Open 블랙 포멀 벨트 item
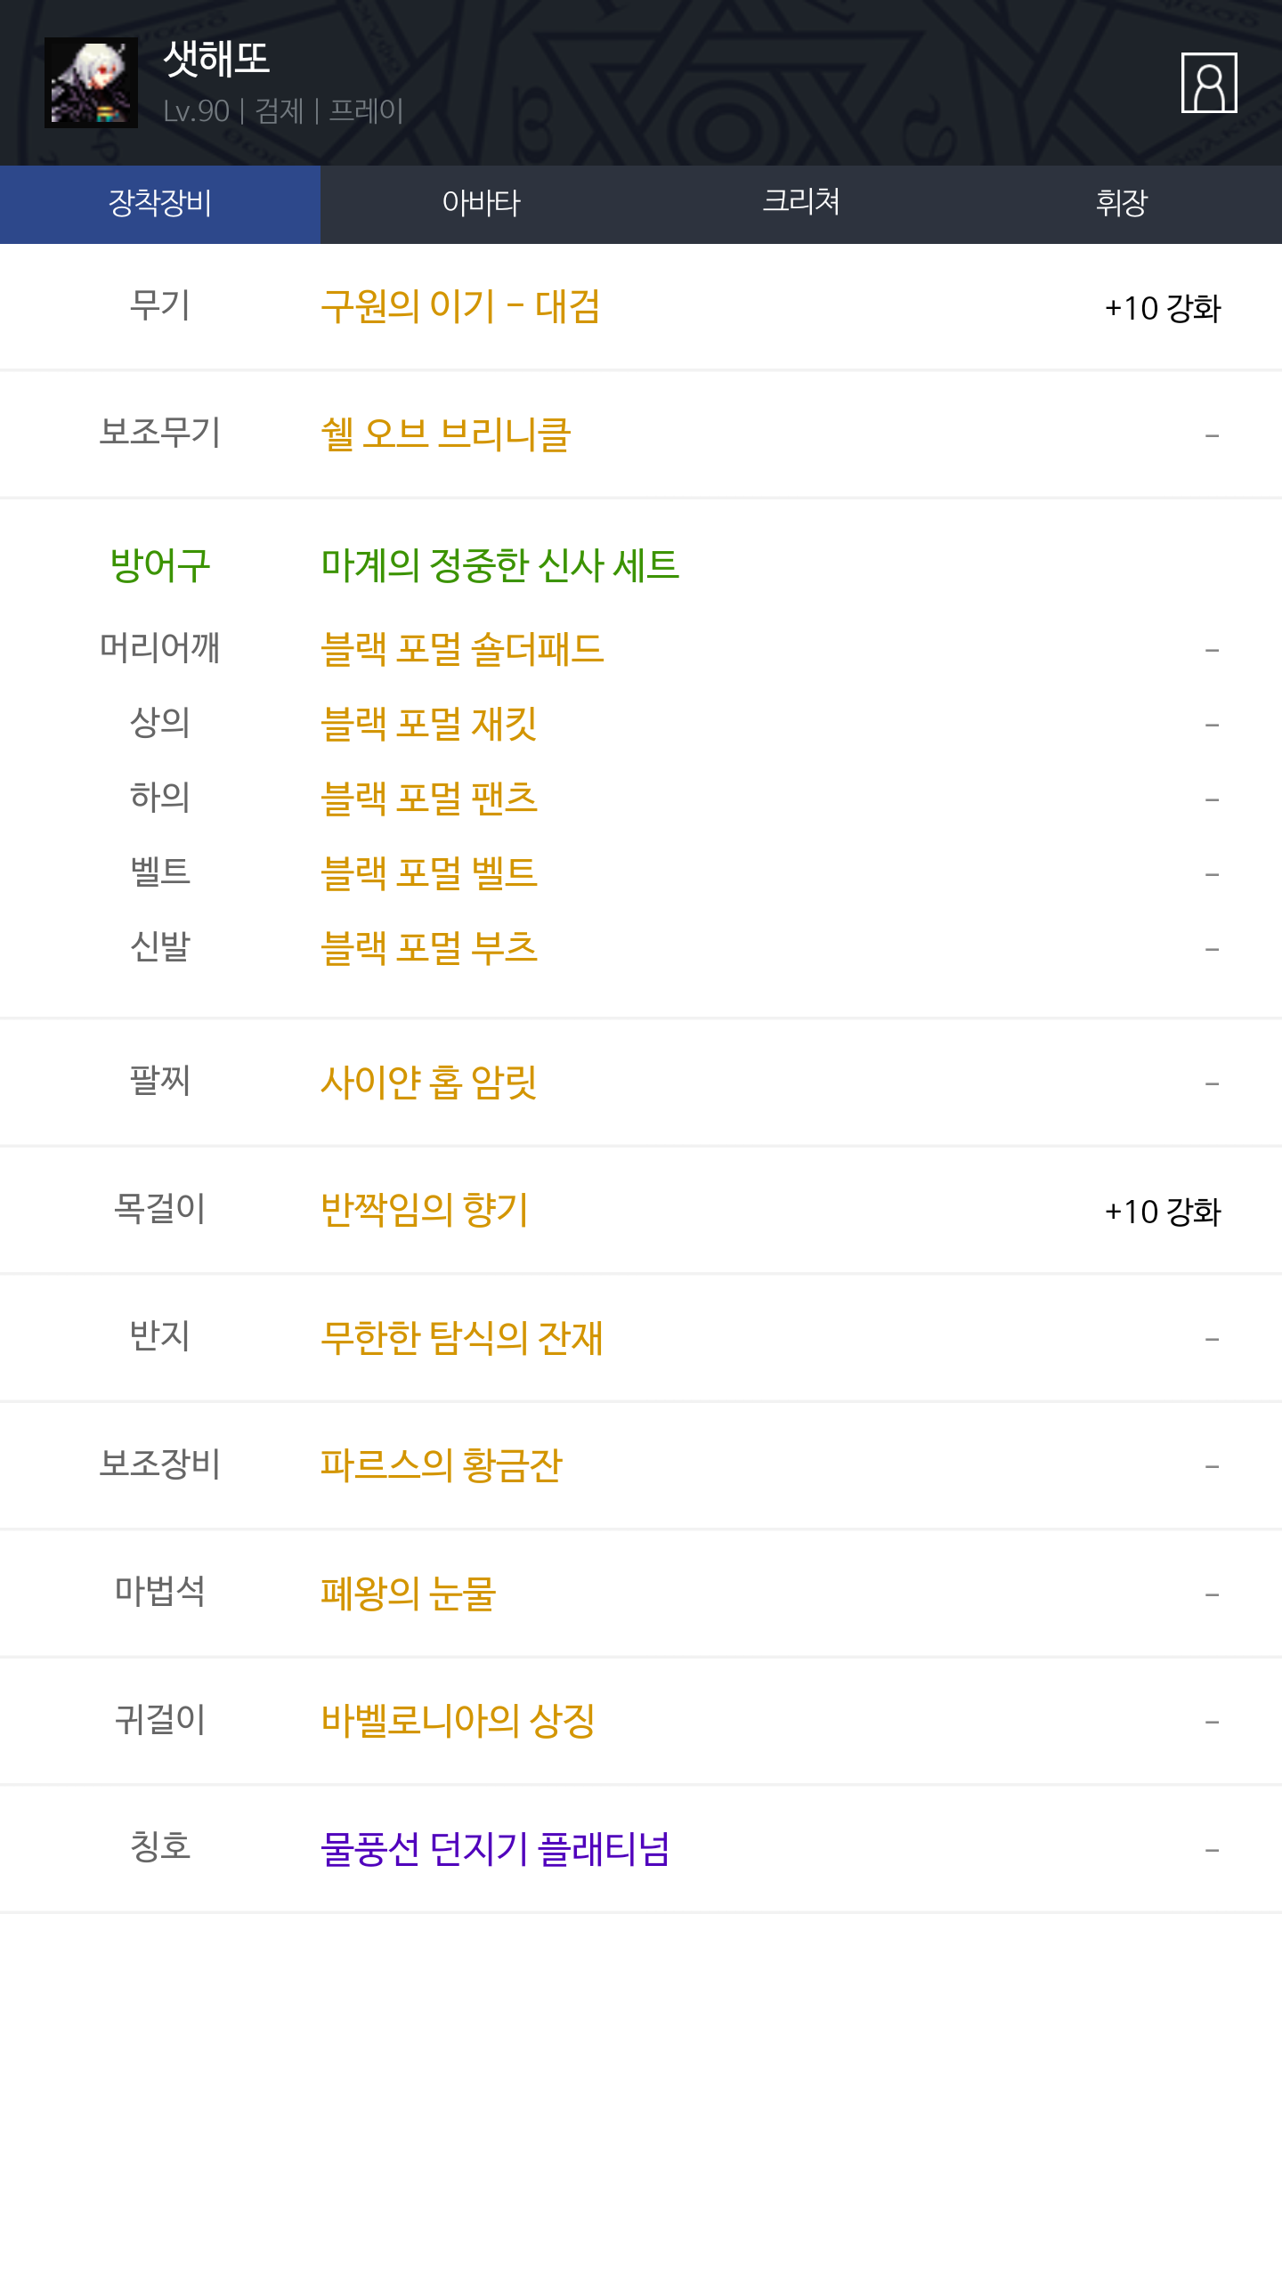1282x2279 pixels. click(x=429, y=873)
